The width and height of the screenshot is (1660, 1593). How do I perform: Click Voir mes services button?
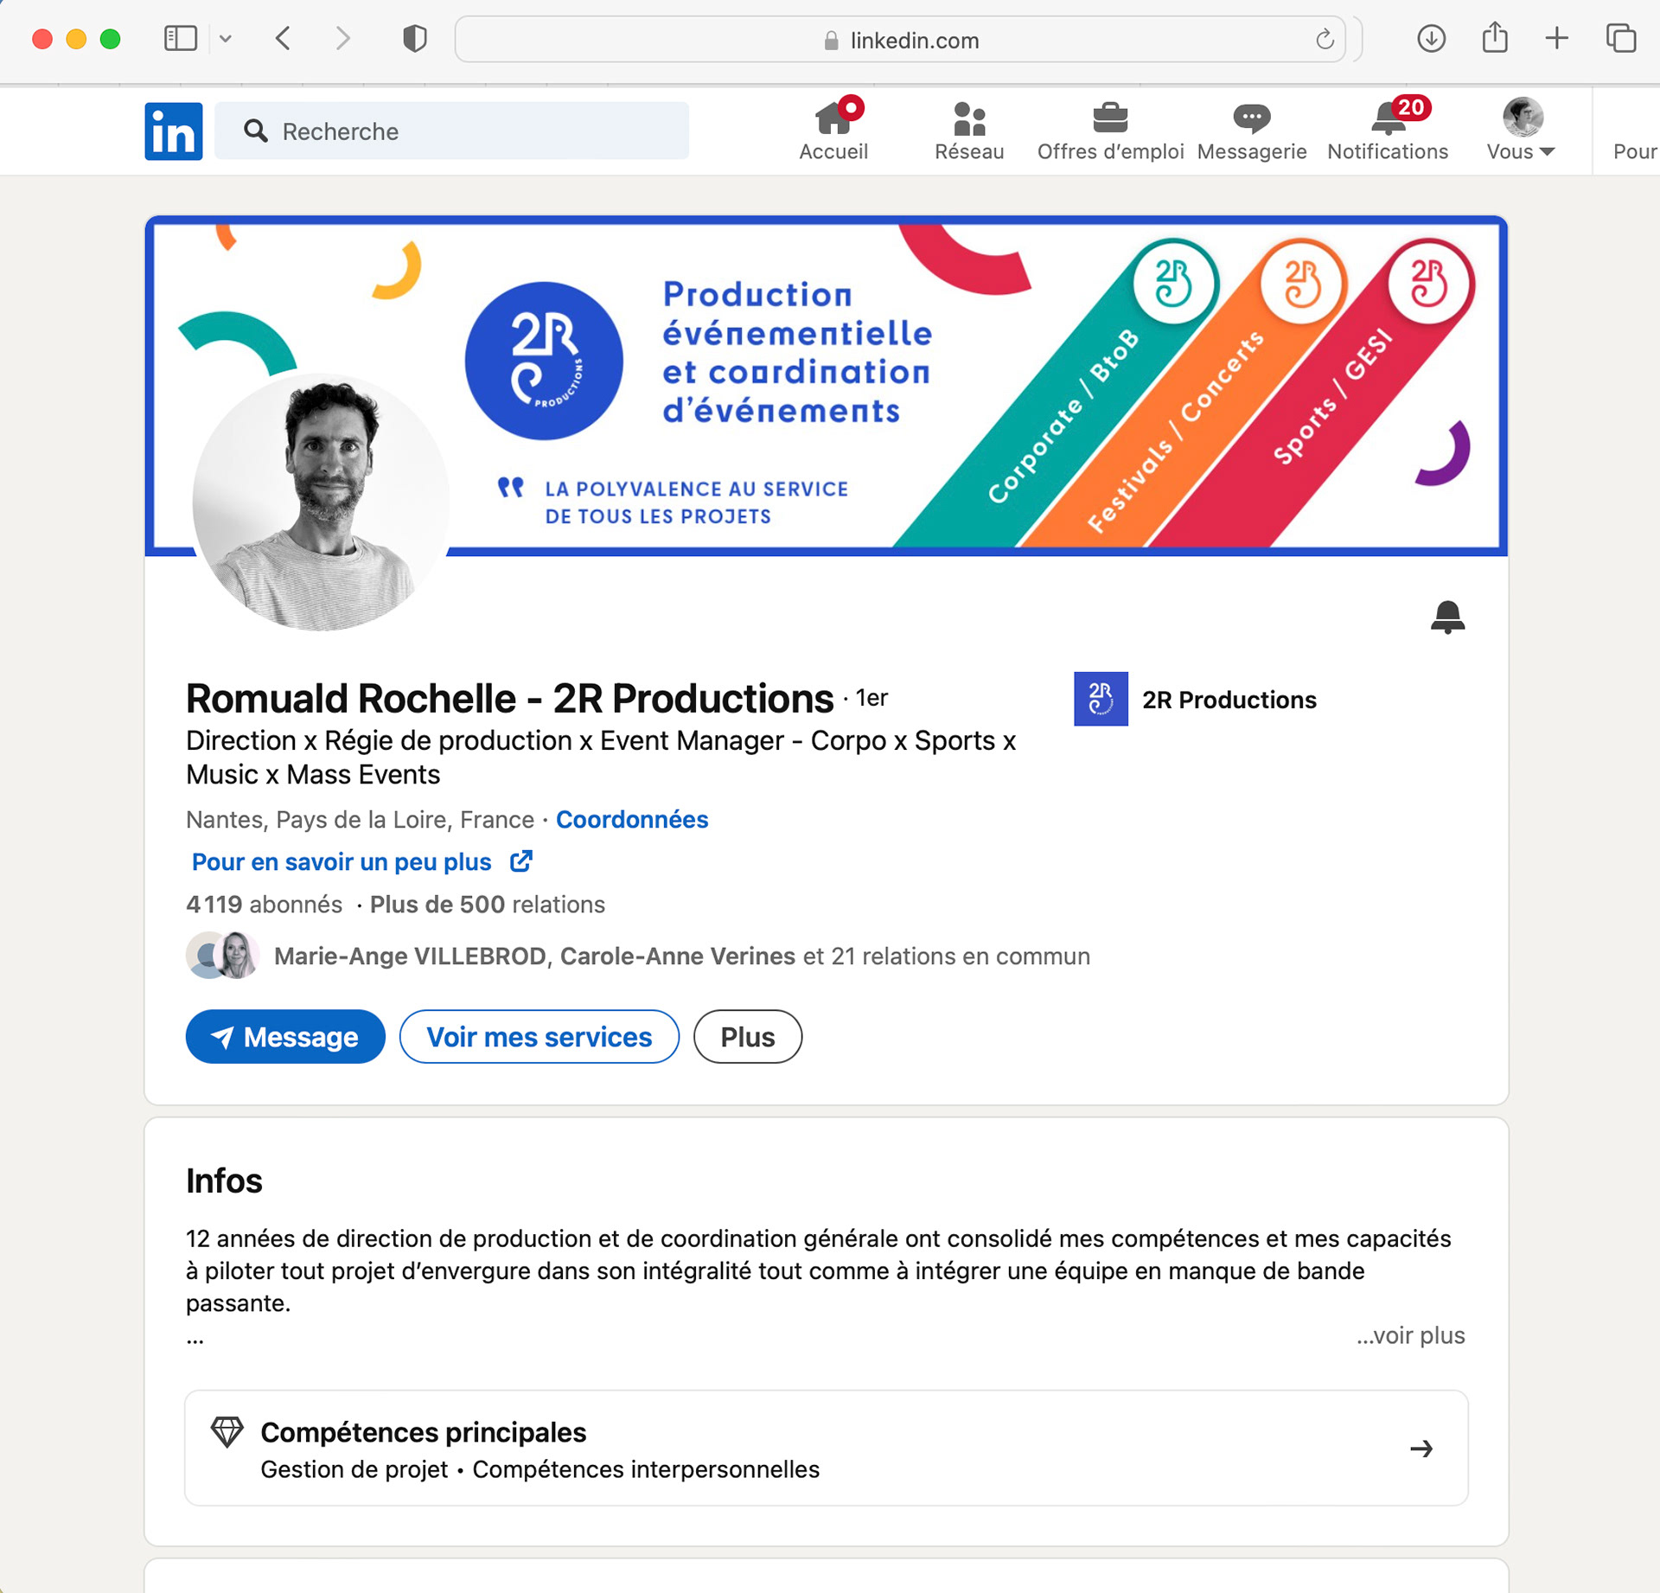click(x=539, y=1036)
